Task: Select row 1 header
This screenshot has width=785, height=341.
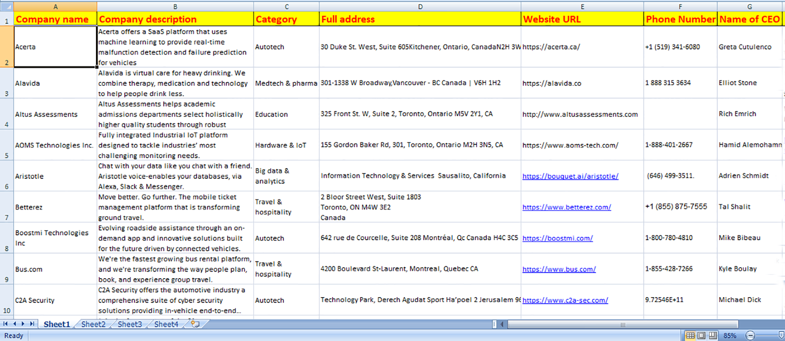Action: [7, 19]
